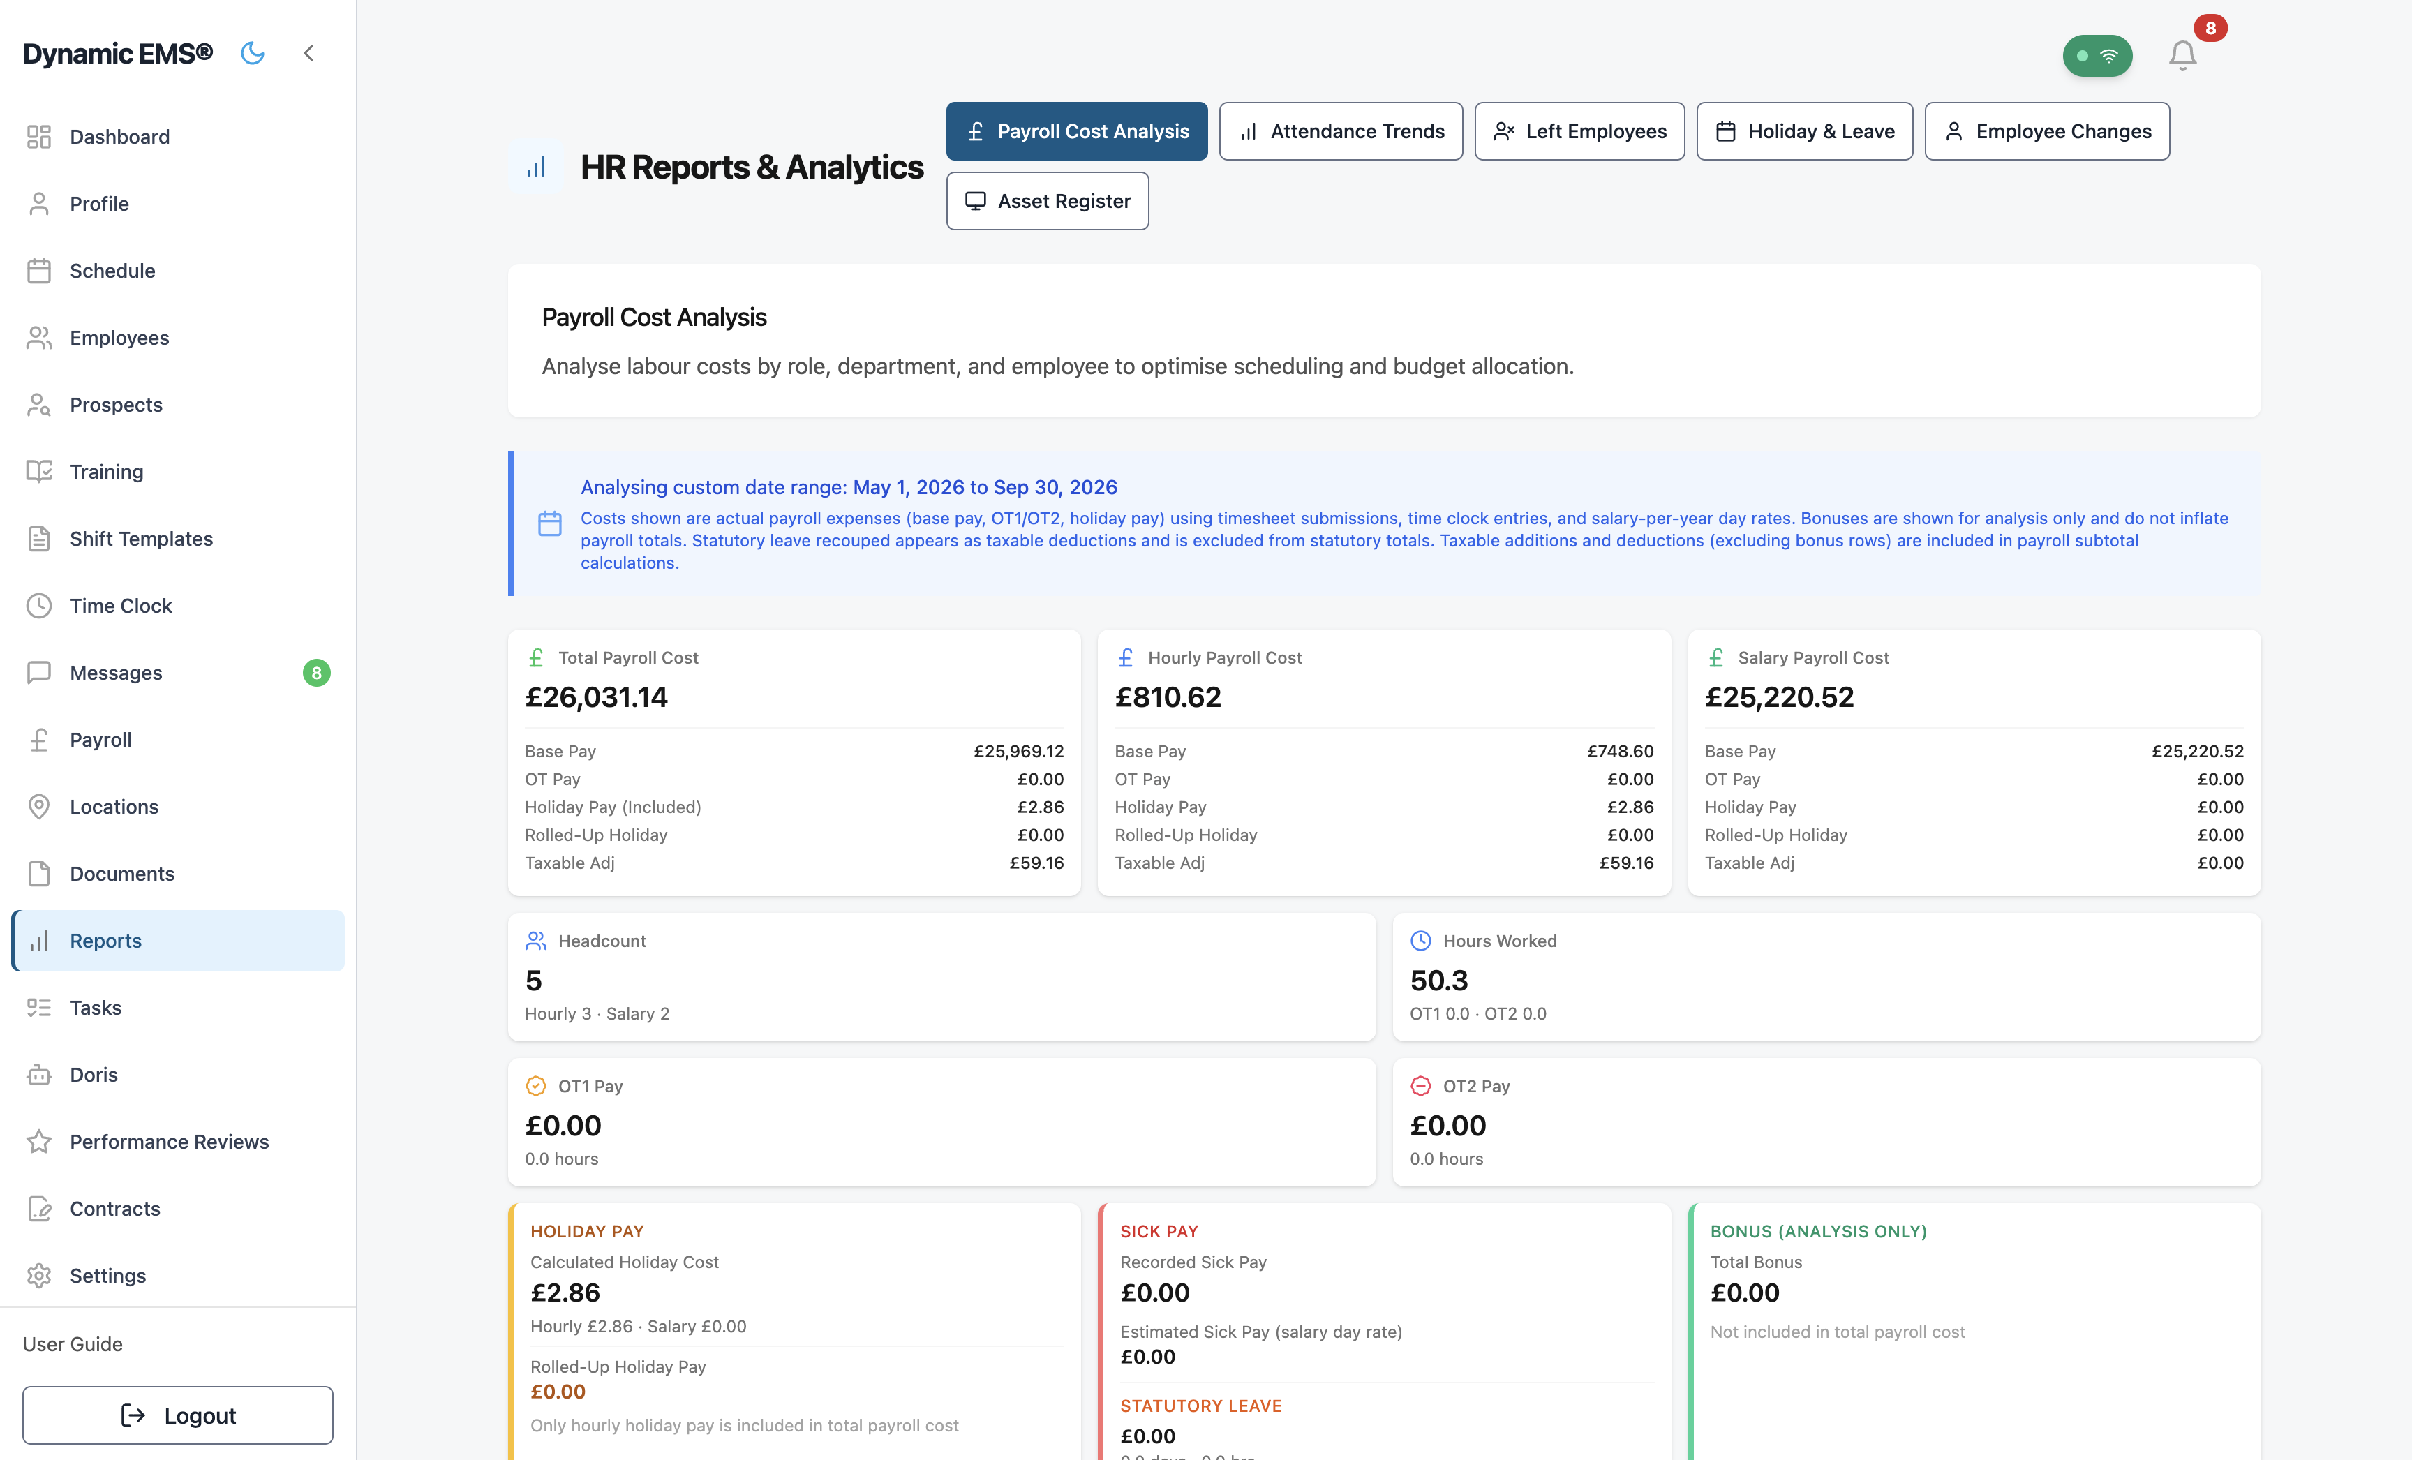Image resolution: width=2412 pixels, height=1460 pixels.
Task: Open Employee Changes report
Action: pos(2047,131)
